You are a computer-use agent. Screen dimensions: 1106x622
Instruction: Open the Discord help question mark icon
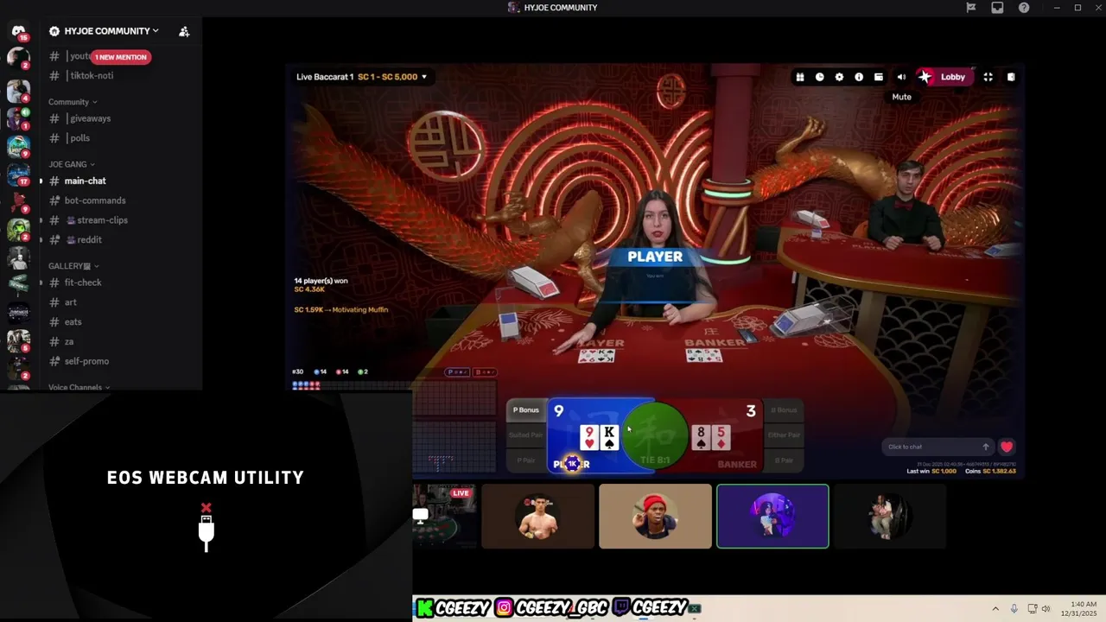point(1024,8)
